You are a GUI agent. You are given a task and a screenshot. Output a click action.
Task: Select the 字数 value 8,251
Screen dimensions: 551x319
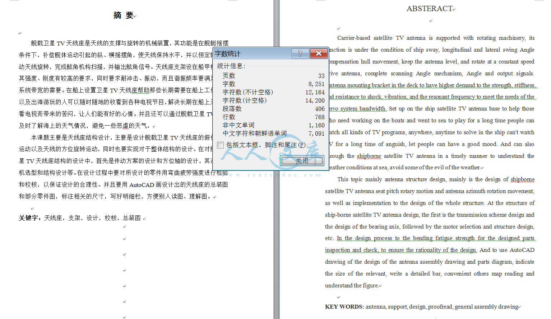coord(316,84)
